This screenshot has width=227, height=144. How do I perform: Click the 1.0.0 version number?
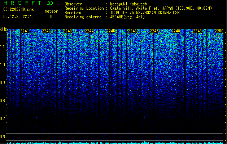click(49, 3)
